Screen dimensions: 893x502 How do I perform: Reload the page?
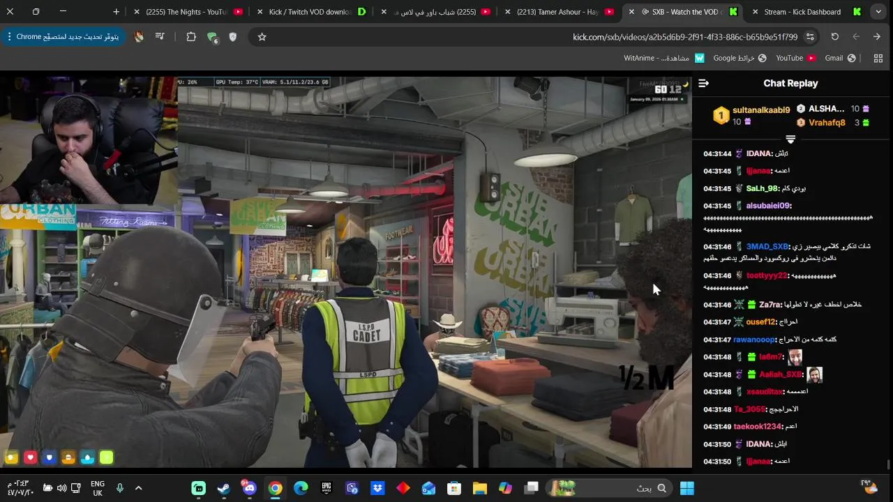tap(834, 36)
